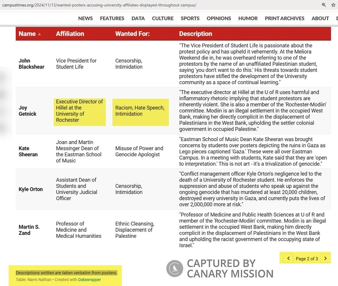Open the PRINT ARCHIVES section
338x286 pixels.
tap(284, 19)
